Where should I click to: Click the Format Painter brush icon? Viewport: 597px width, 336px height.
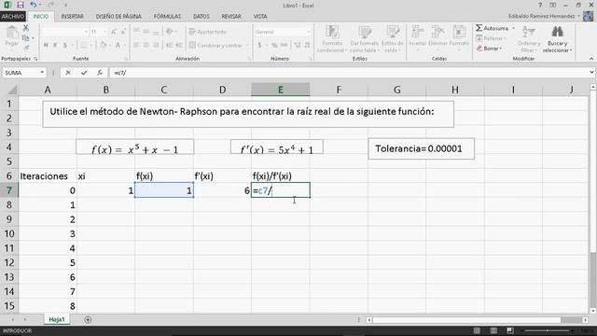(x=25, y=48)
